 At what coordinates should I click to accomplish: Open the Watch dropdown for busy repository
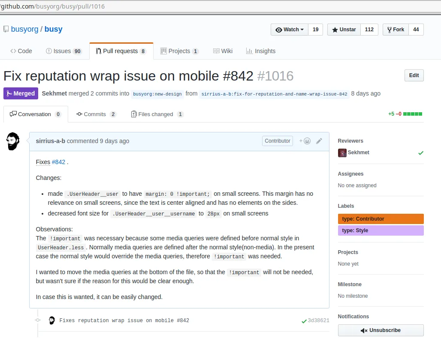click(x=290, y=30)
